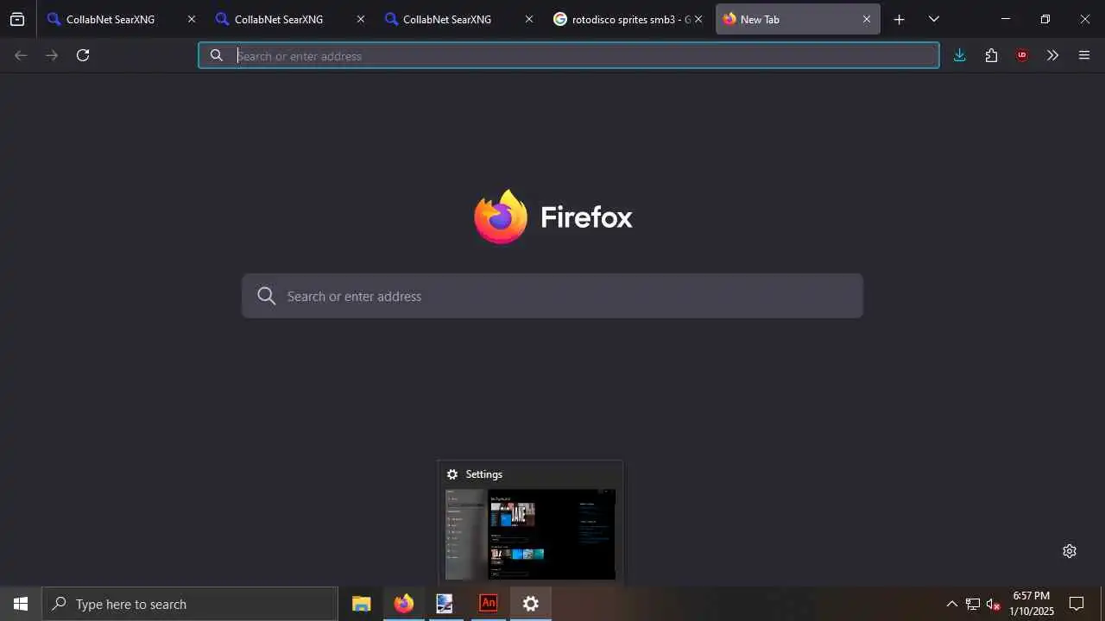Minimize the Firefox window

click(x=1006, y=19)
